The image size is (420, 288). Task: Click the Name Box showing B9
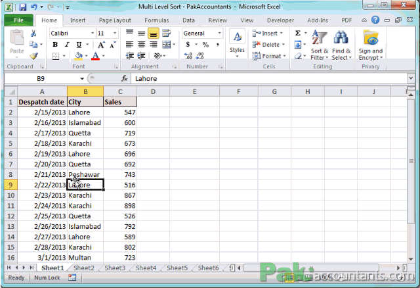pyautogui.click(x=41, y=79)
